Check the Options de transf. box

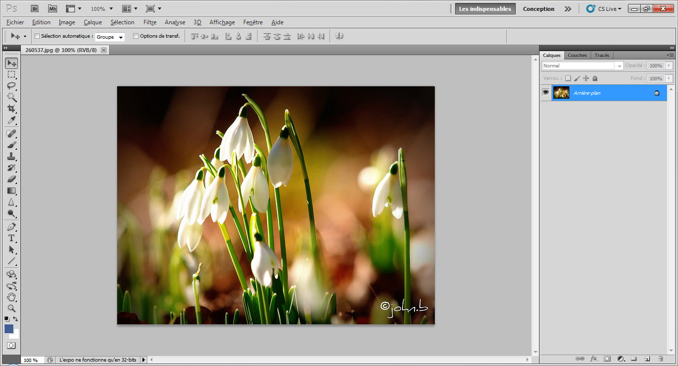point(136,36)
